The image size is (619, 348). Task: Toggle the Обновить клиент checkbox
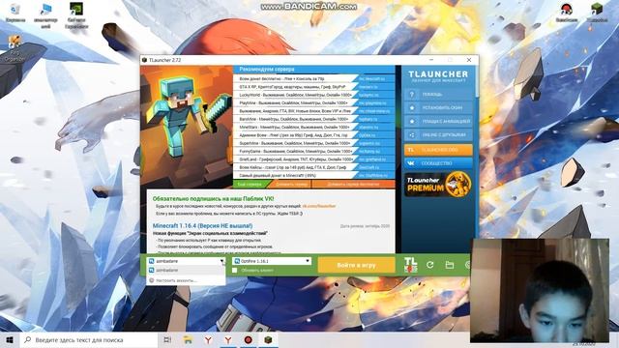(x=234, y=271)
